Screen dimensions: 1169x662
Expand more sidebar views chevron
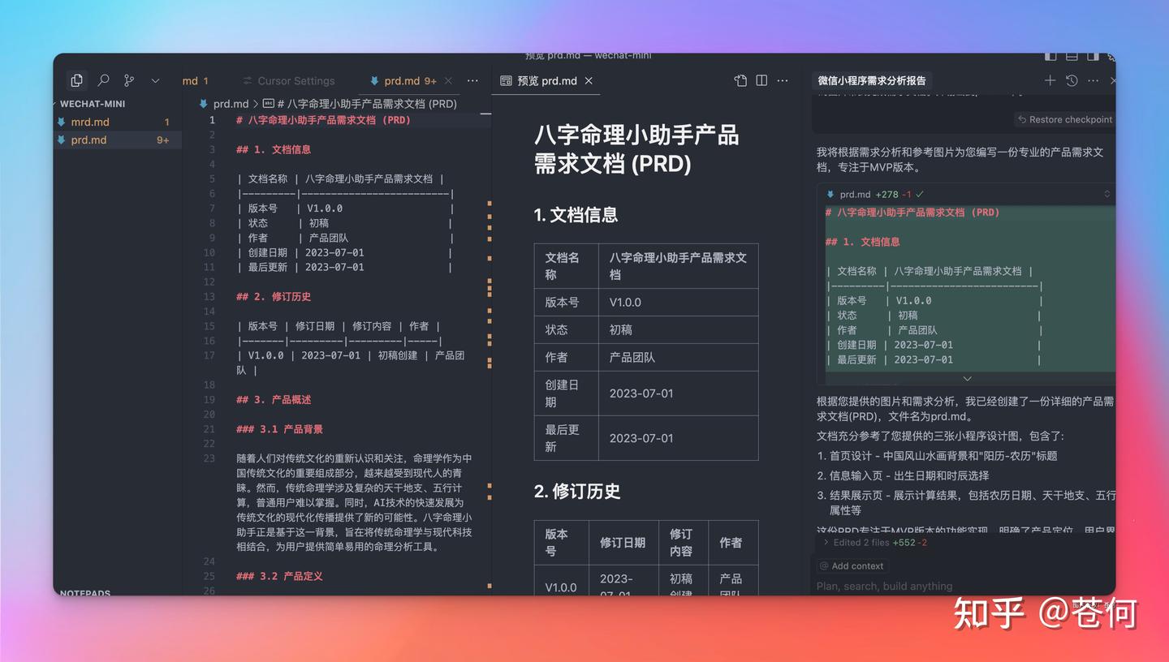click(155, 80)
